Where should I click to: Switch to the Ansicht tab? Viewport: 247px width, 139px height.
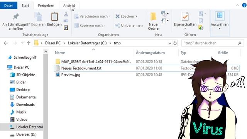[x=69, y=5]
